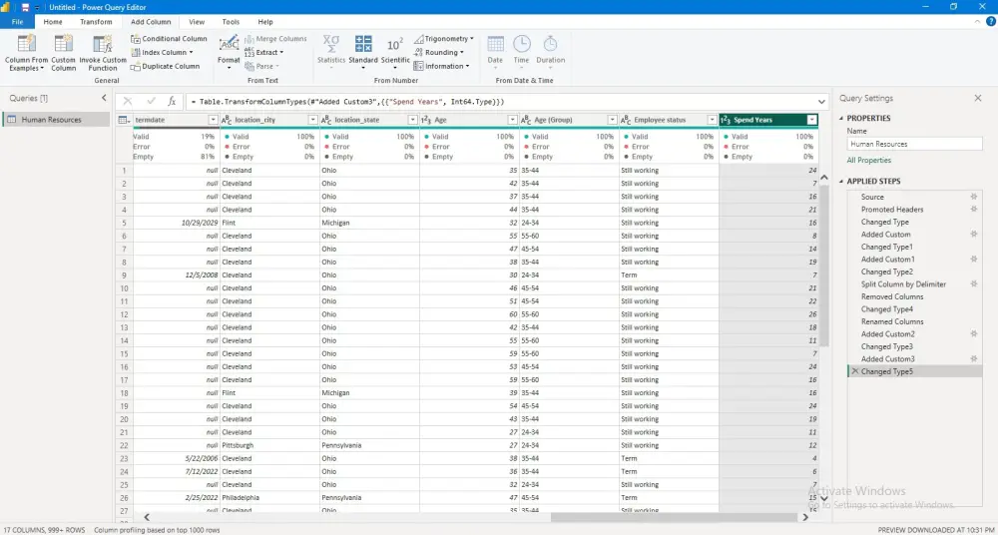Edit the query Name field

(914, 144)
